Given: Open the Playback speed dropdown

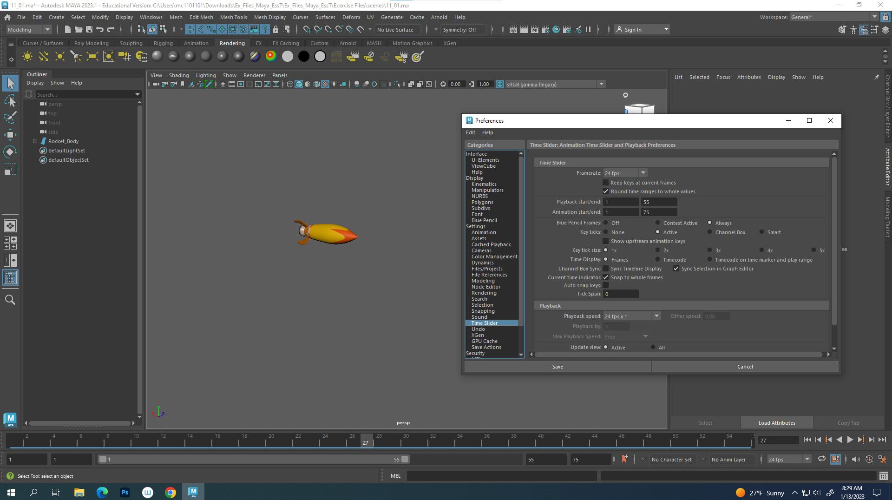Looking at the screenshot, I should coord(656,316).
